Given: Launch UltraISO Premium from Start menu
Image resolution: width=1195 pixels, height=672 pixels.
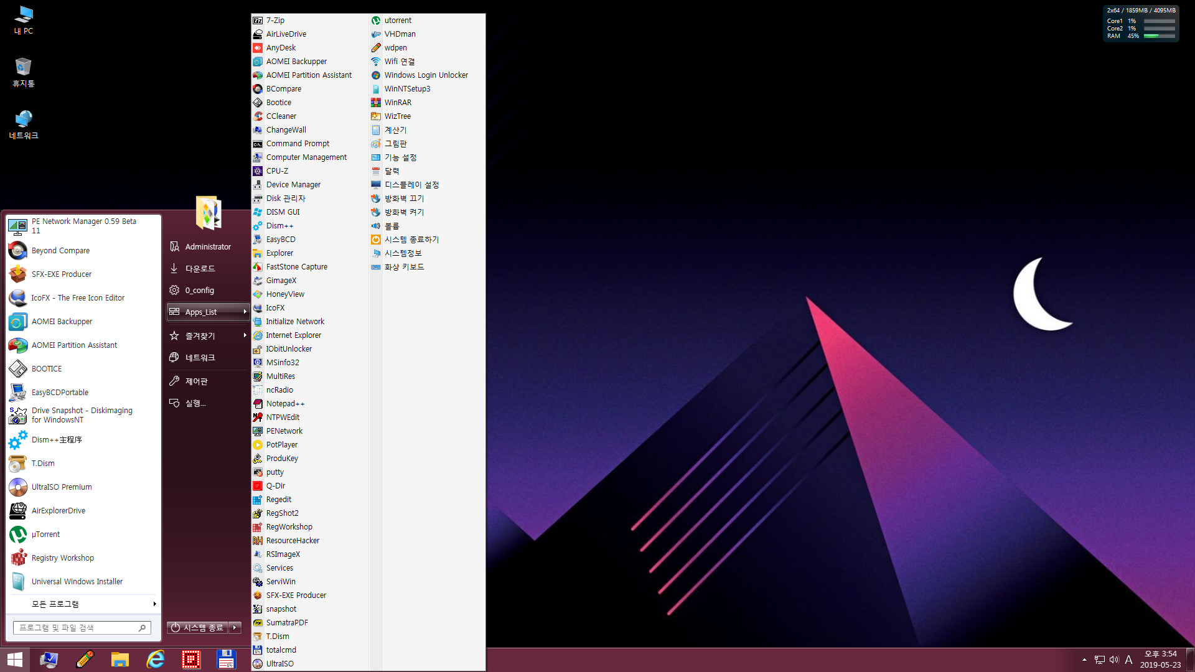Looking at the screenshot, I should (83, 487).
